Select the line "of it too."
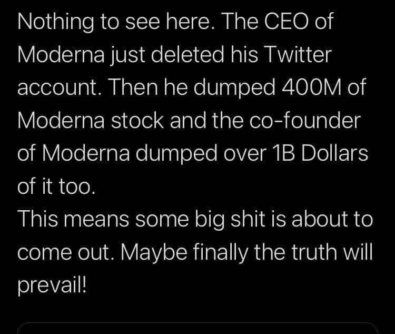 (x=57, y=186)
